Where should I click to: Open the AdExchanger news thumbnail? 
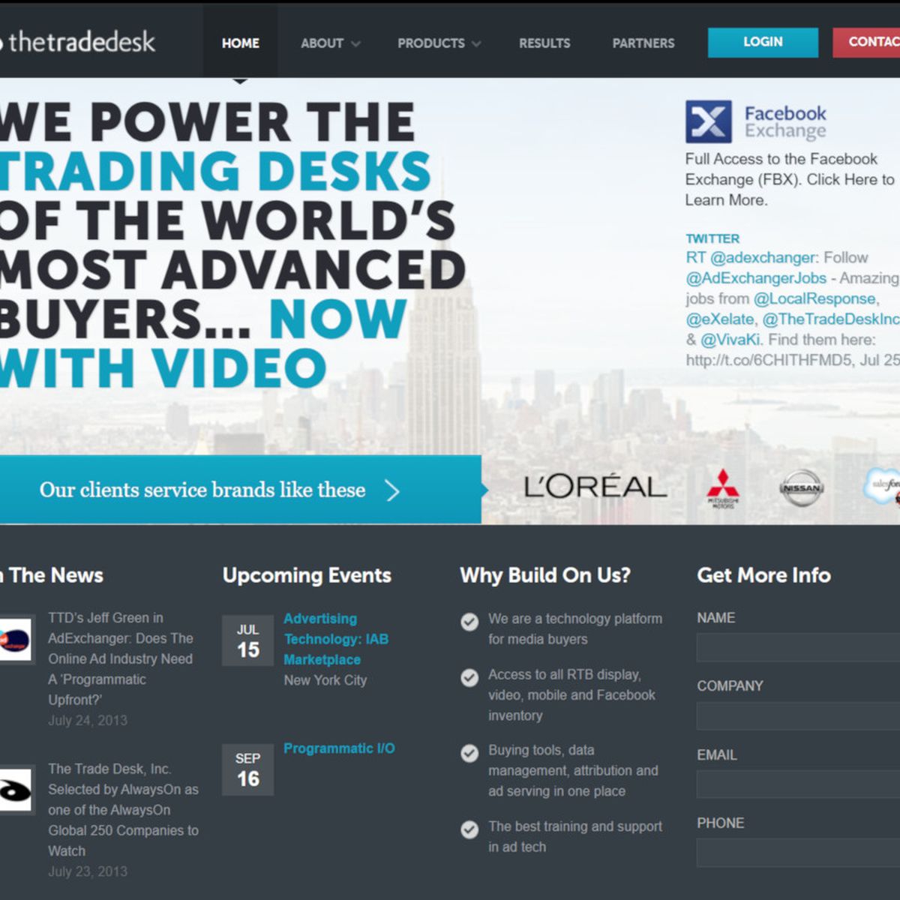(x=15, y=640)
